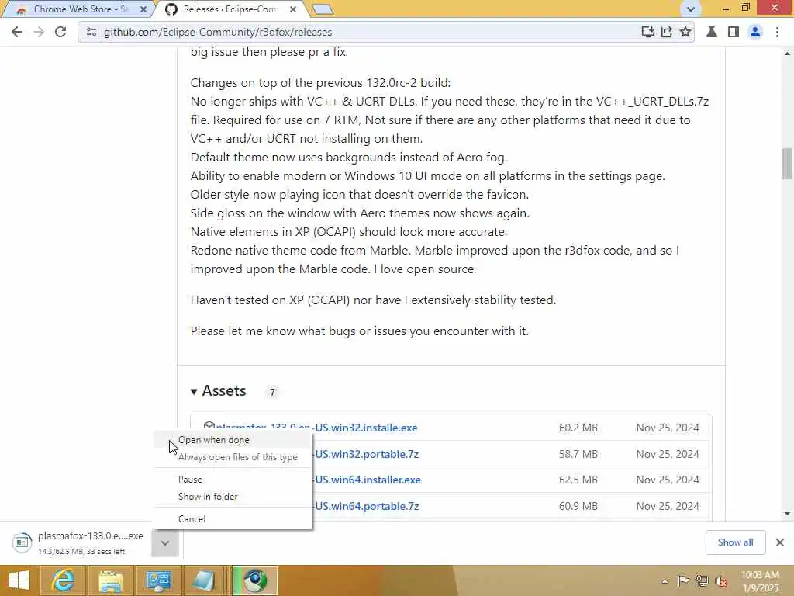Open the network tray icon
Screen dimensions: 794x596
click(x=702, y=581)
